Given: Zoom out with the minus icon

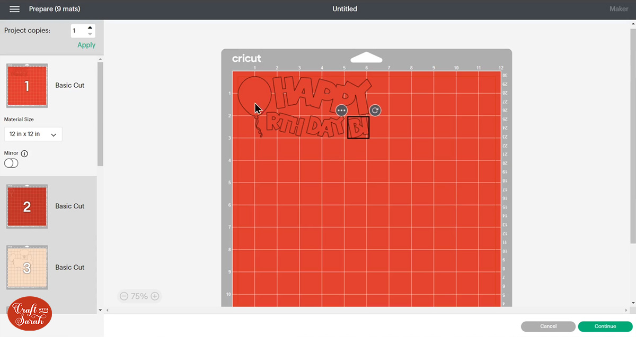Looking at the screenshot, I should [124, 296].
